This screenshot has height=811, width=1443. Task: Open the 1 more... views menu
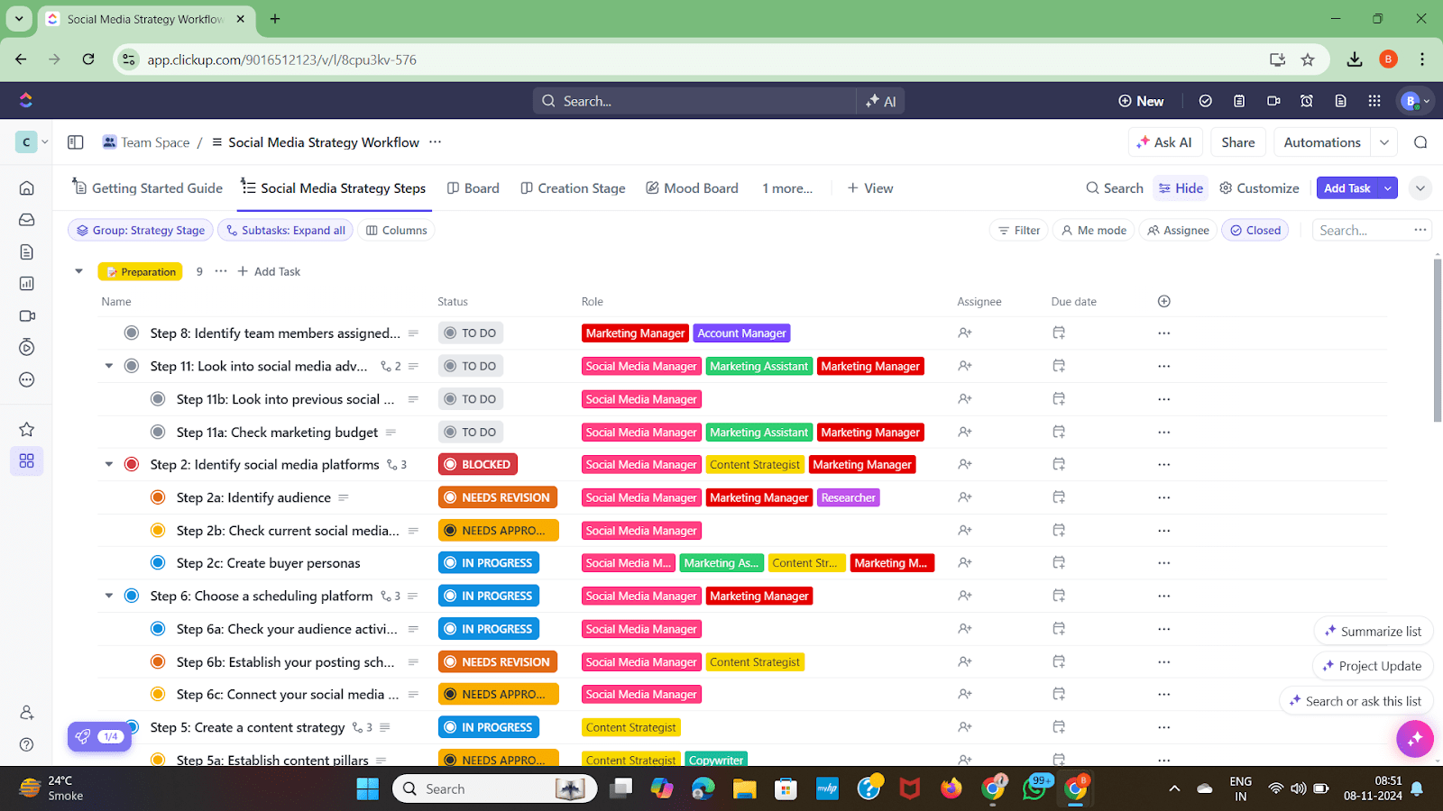787,188
